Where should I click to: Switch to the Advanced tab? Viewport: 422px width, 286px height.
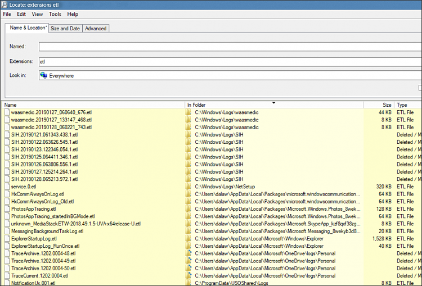pyautogui.click(x=96, y=29)
